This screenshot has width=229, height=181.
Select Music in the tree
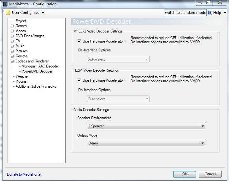(20, 46)
